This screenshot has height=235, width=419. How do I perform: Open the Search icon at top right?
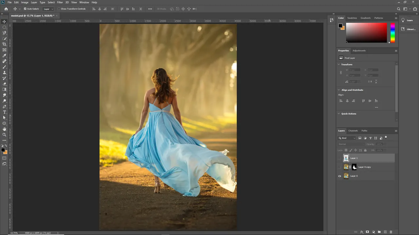(x=398, y=9)
